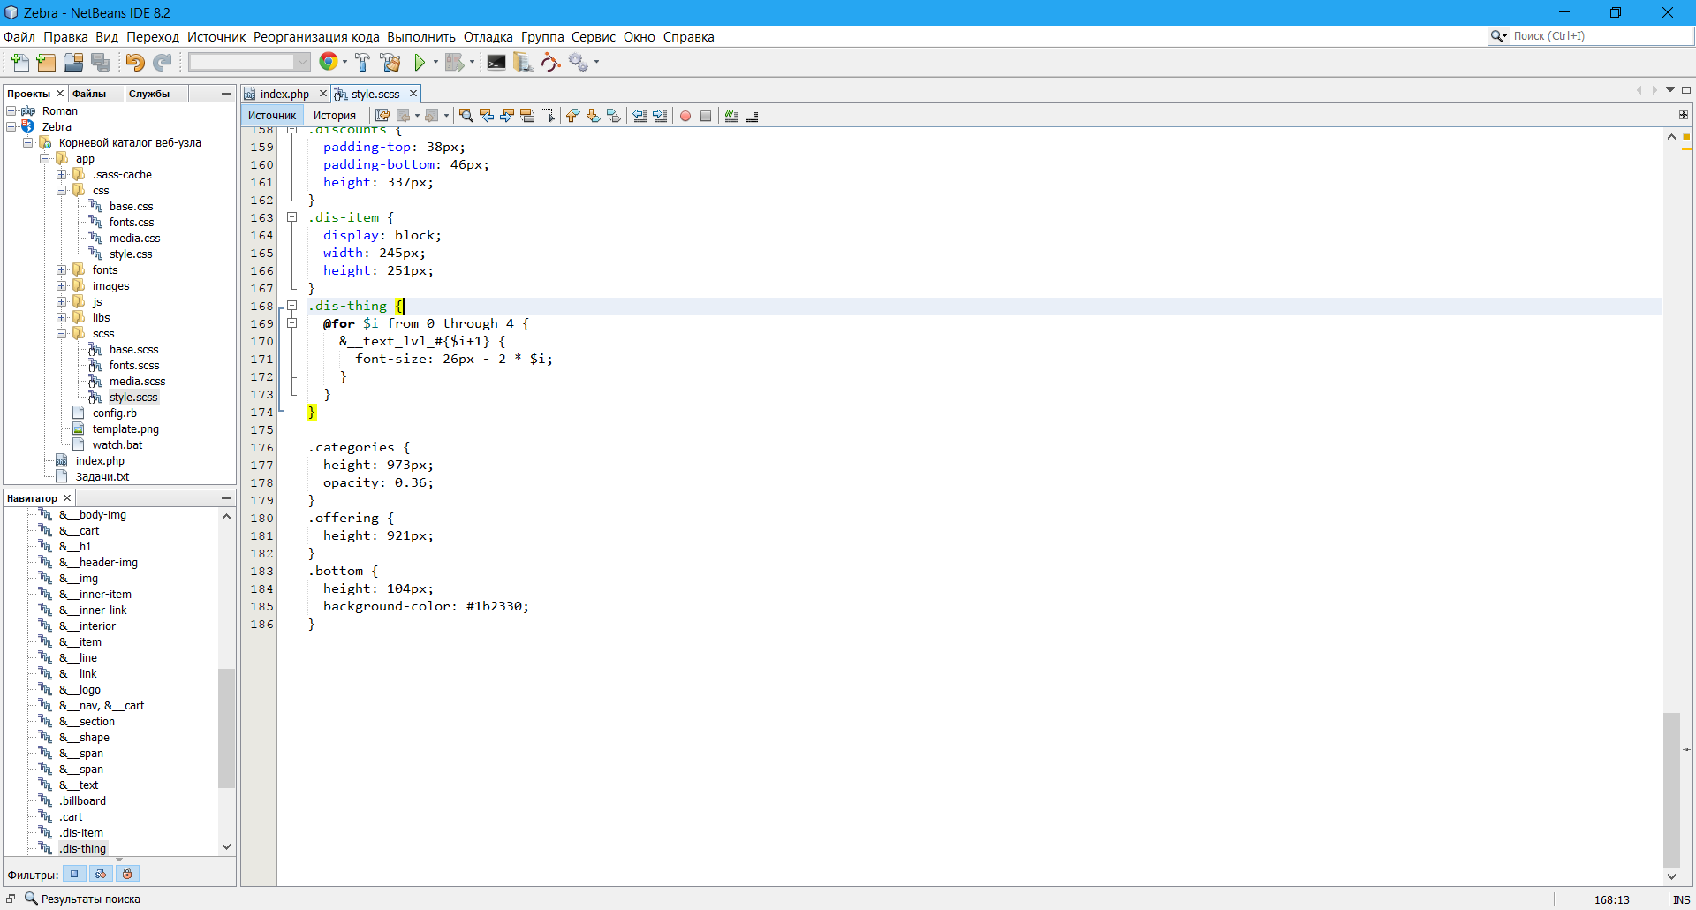
Task: Click the Stop Macro Recording square icon
Action: 706,116
